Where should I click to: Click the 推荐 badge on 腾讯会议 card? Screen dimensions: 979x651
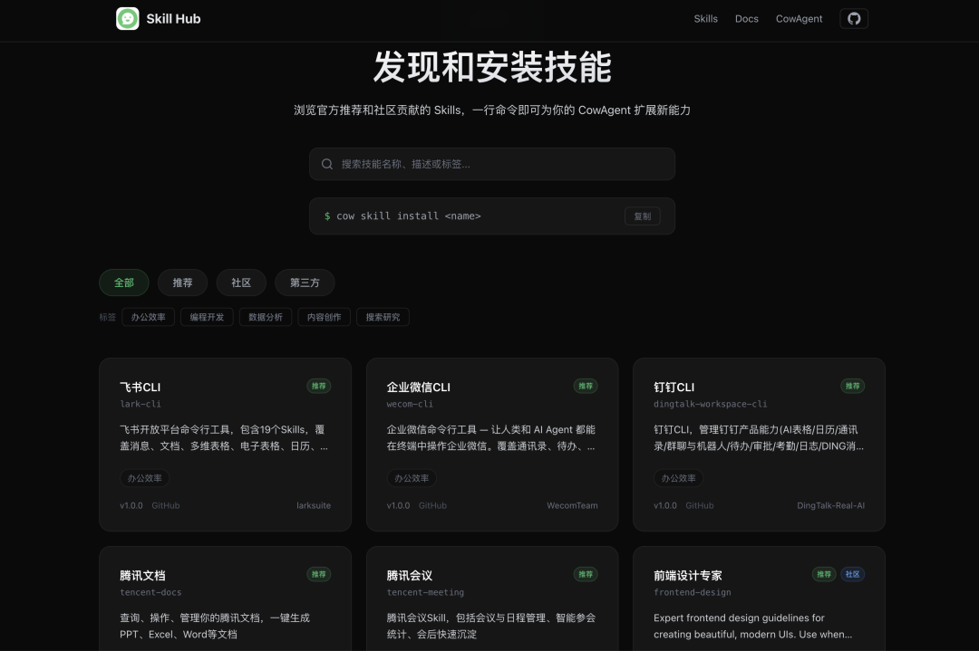586,574
